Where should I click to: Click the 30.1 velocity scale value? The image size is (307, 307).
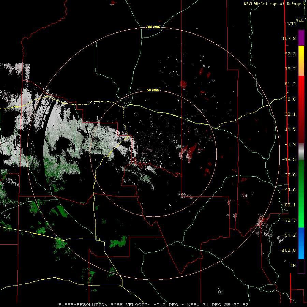[290, 114]
